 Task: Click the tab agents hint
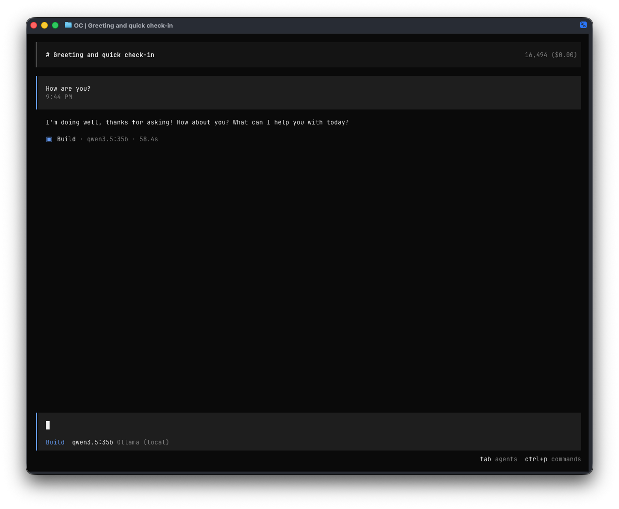498,459
